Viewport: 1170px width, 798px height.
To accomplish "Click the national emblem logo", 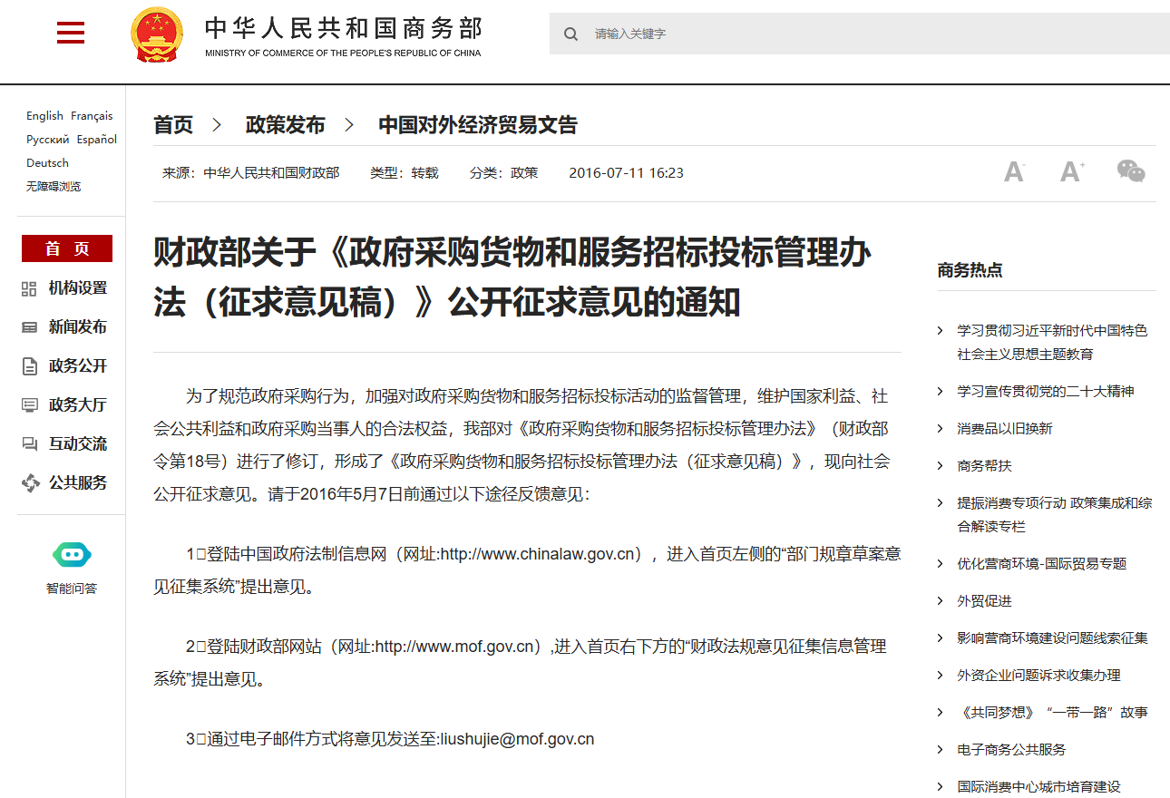I will [157, 34].
